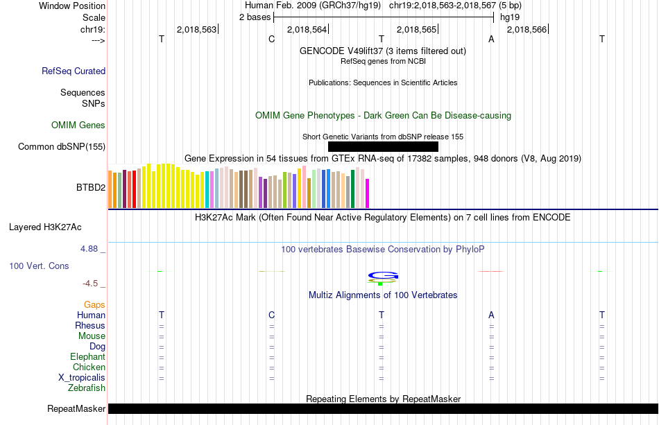Click the Scale label
659x425 pixels.
[x=94, y=17]
